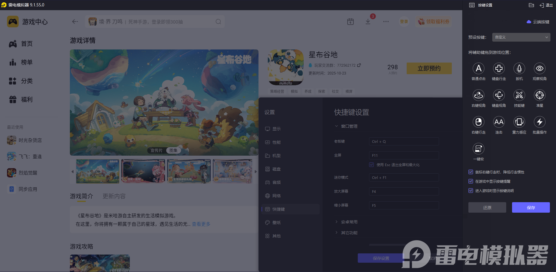Select the 普通点击 key mapping icon

pyautogui.click(x=478, y=69)
